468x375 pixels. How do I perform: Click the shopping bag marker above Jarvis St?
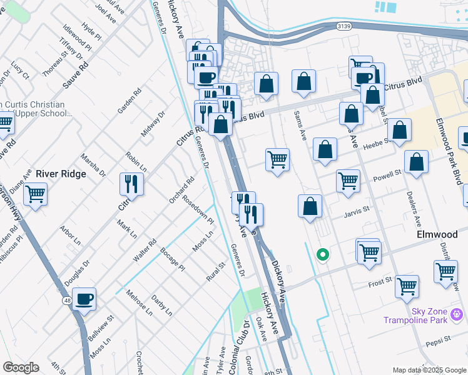tap(310, 206)
